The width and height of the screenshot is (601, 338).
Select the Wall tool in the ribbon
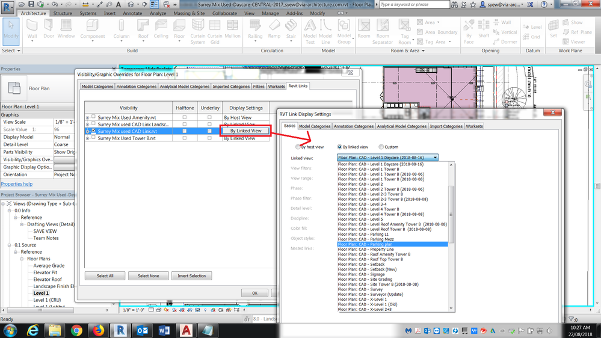click(32, 30)
